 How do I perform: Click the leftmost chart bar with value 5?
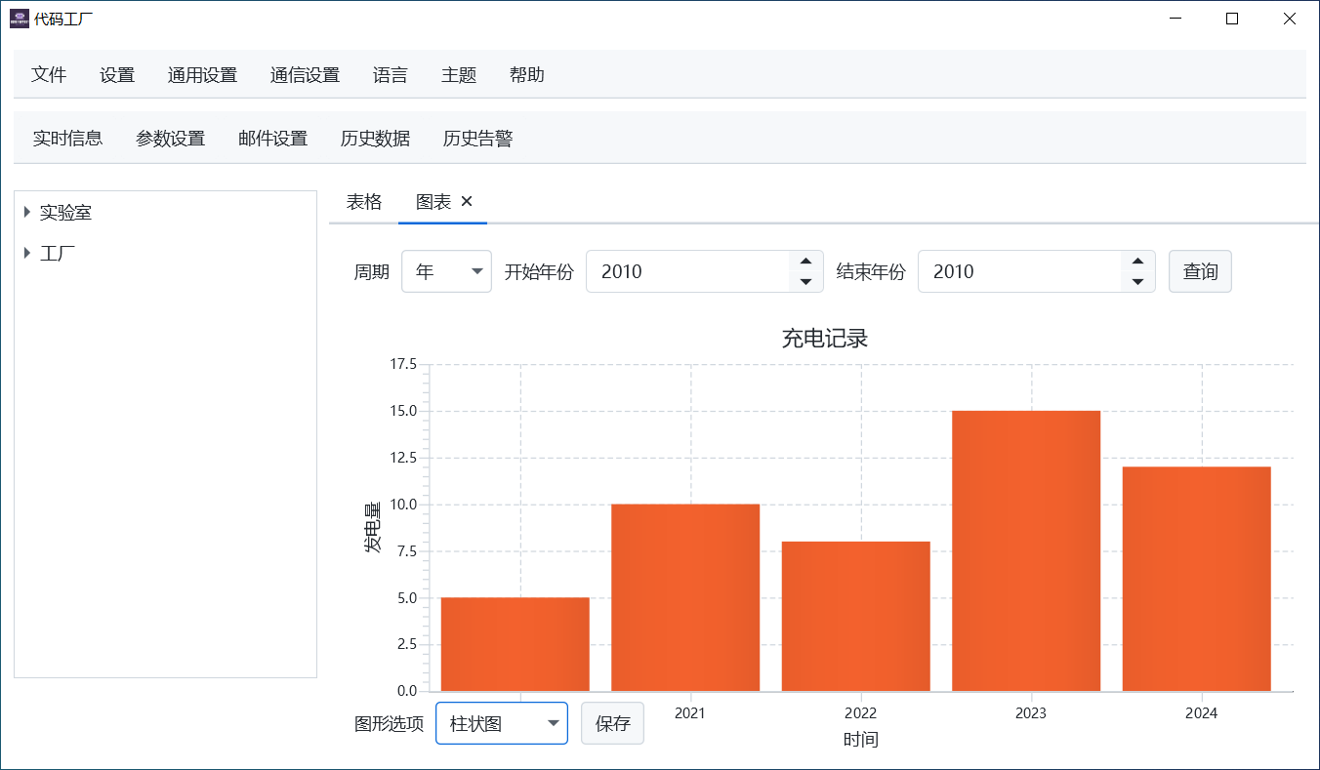[516, 644]
